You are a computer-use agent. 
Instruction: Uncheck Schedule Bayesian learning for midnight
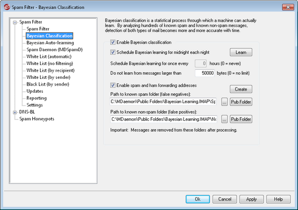(x=113, y=52)
